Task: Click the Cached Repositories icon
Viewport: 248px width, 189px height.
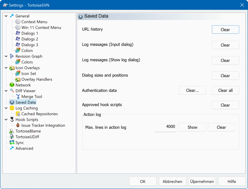Action: tap(18, 114)
